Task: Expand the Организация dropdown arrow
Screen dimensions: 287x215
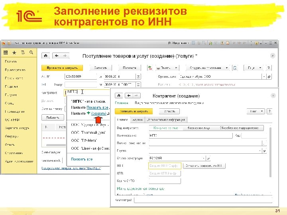Action: point(264,76)
